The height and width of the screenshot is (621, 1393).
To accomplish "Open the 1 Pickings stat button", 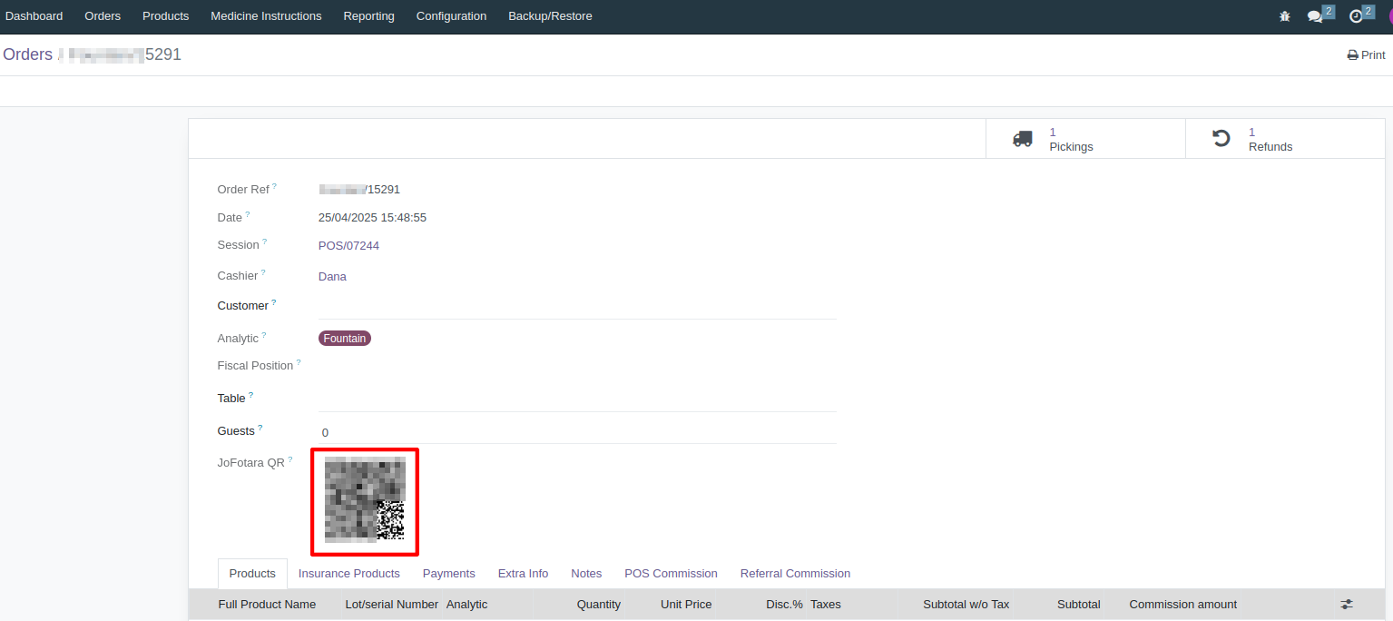I will 1085,139.
